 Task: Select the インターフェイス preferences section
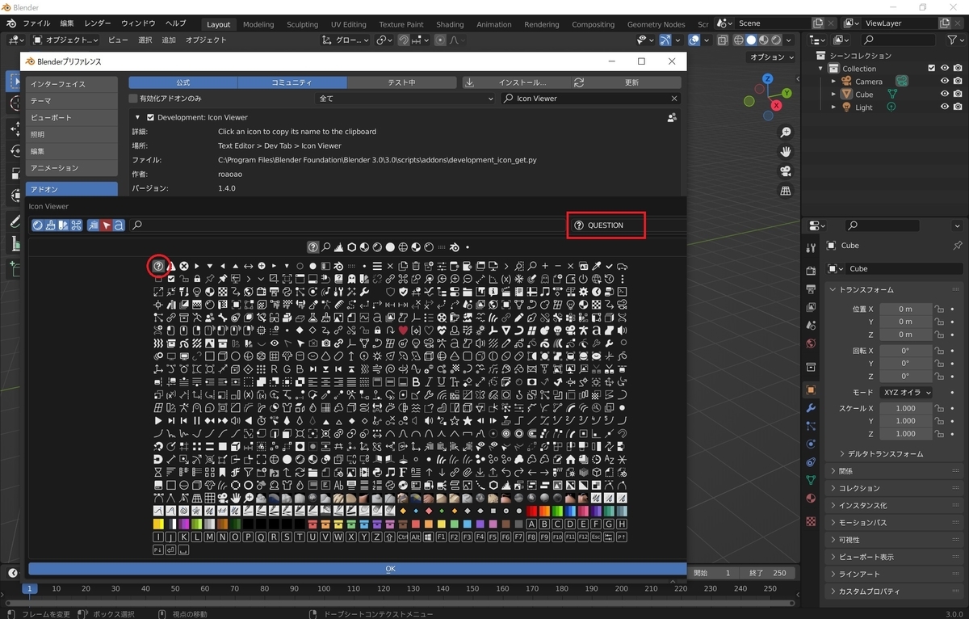[x=71, y=84]
